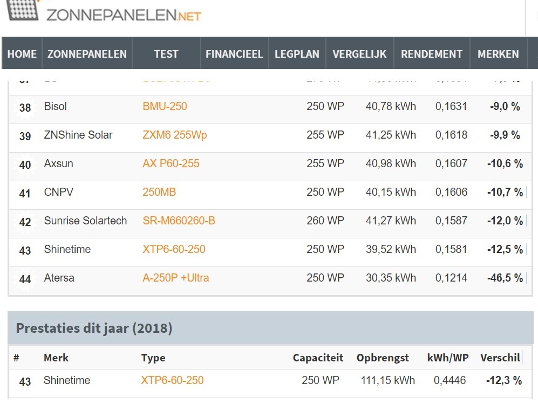Open the BMU-250 panel link
Image resolution: width=538 pixels, height=404 pixels.
165,106
